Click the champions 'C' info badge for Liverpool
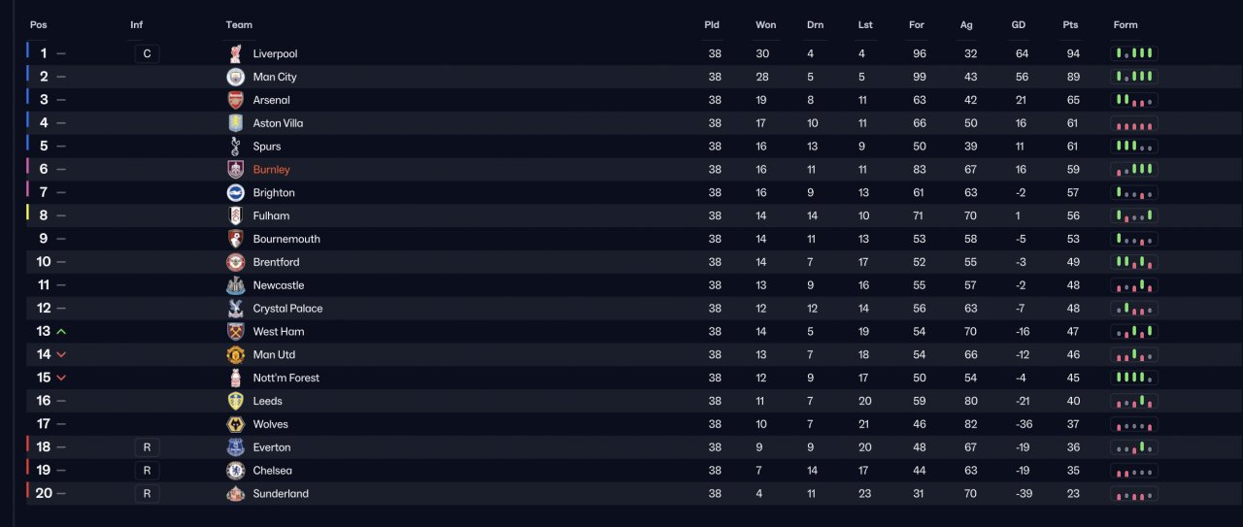 click(x=147, y=53)
